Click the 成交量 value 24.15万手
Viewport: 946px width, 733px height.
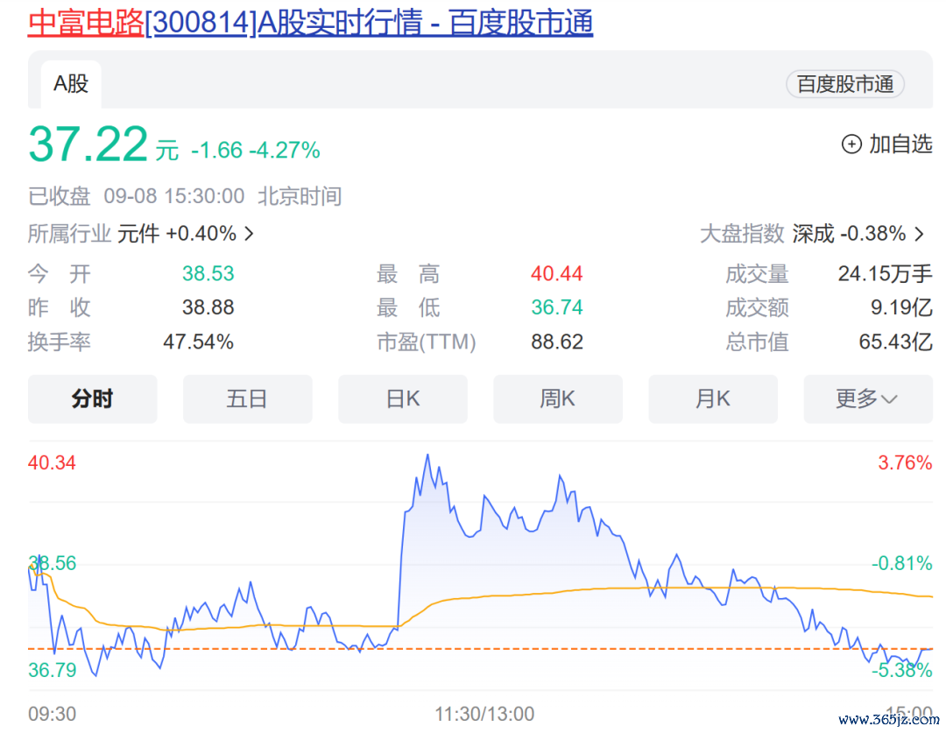[885, 274]
